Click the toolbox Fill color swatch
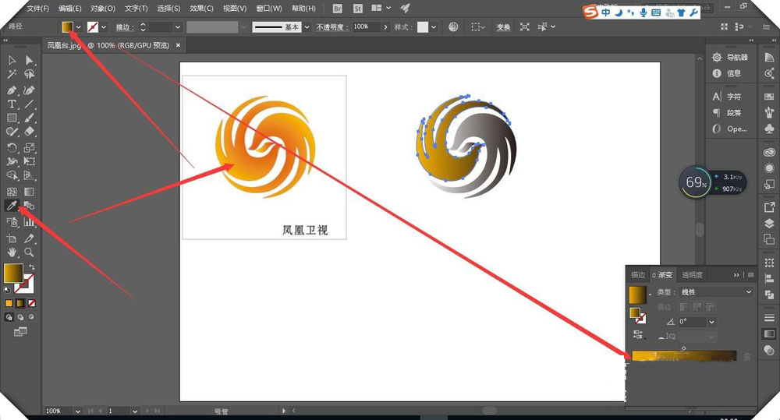 [x=13, y=274]
